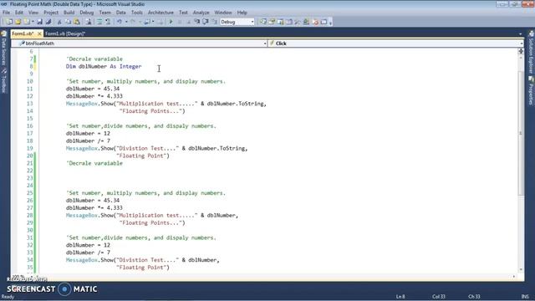Open the Solution Explorer side tab
The image size is (535, 301).
click(x=531, y=52)
